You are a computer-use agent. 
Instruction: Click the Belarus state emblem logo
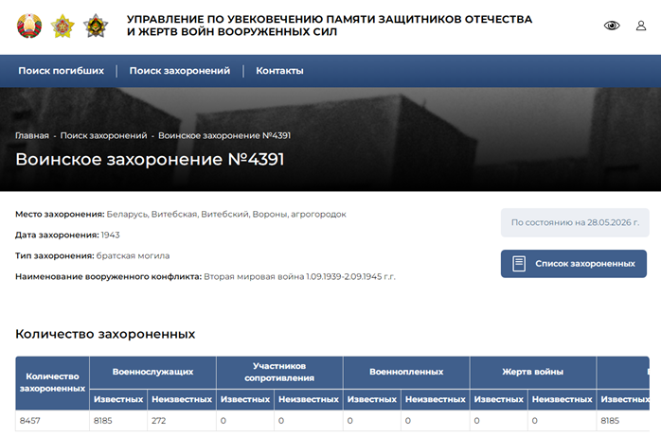coord(29,26)
